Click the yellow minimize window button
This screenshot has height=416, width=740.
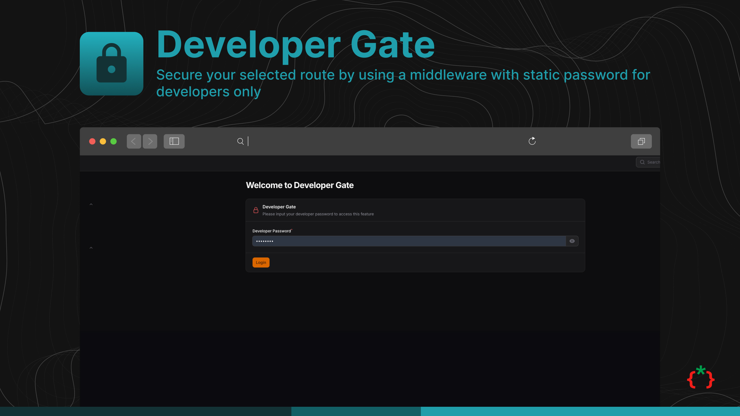(103, 141)
